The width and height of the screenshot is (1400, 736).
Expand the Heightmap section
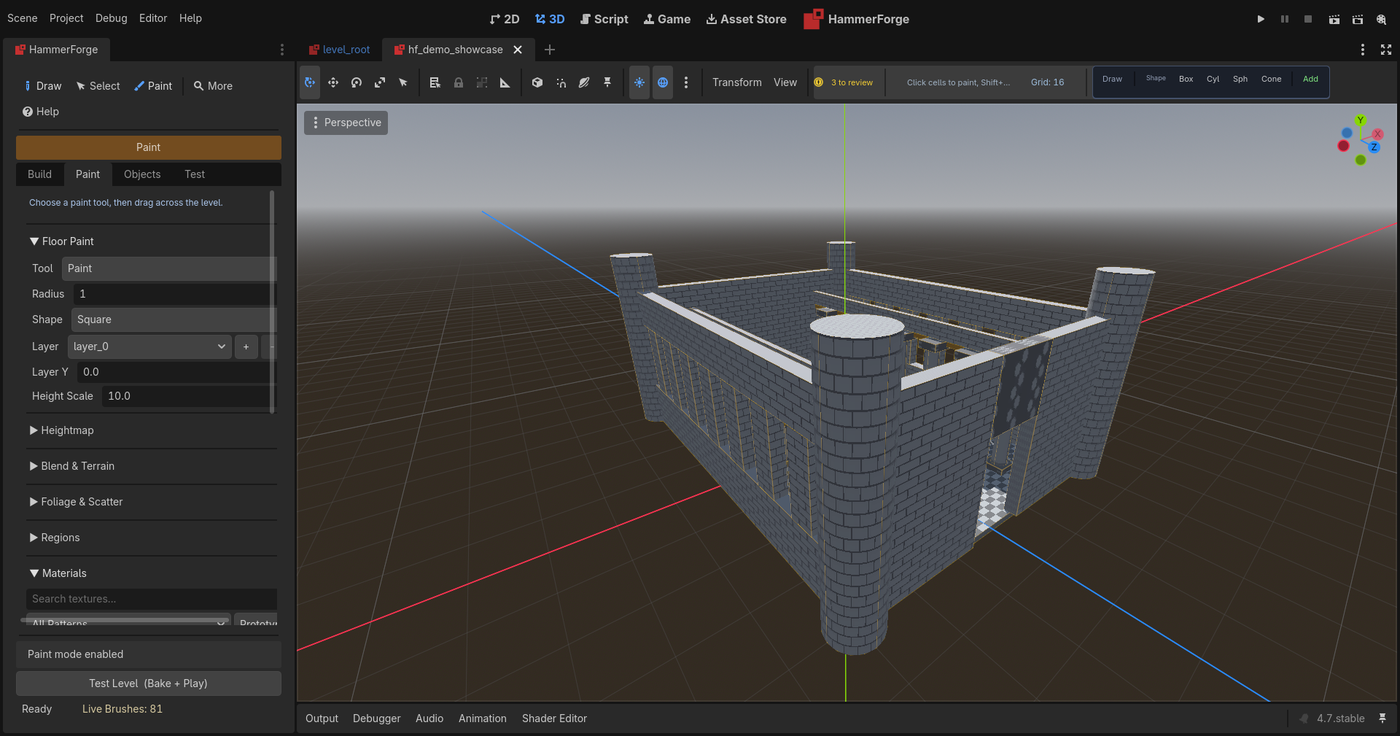click(62, 430)
